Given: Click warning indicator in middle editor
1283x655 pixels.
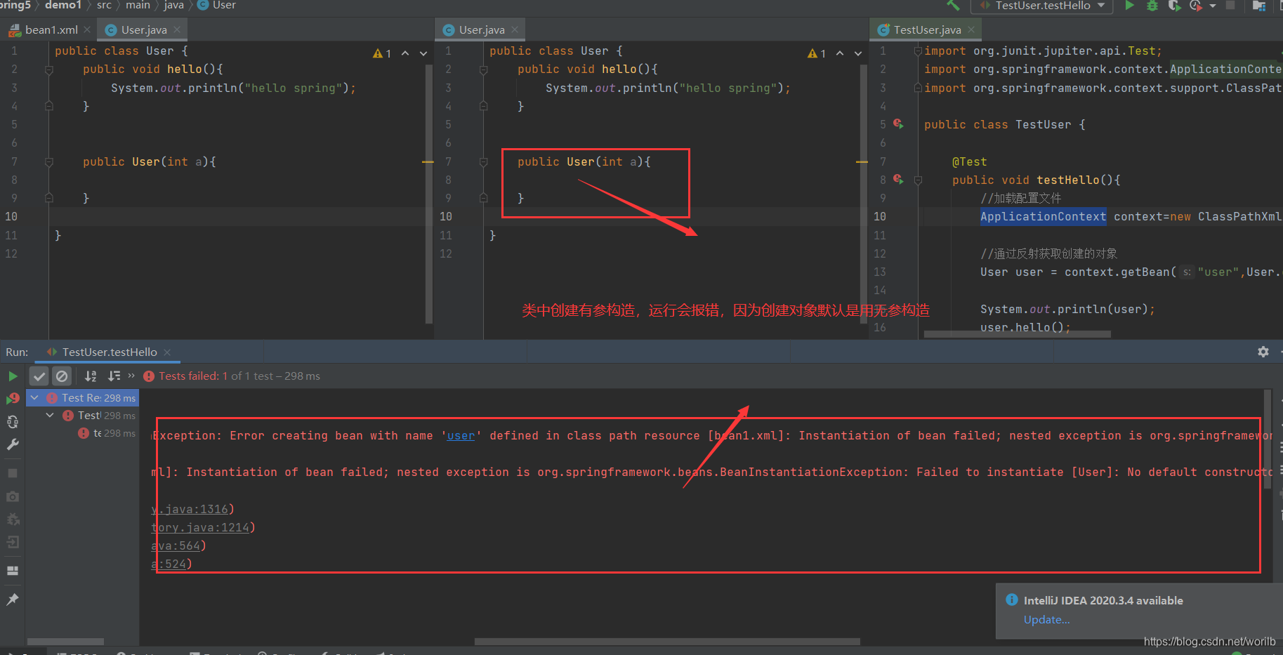Looking at the screenshot, I should tap(817, 53).
